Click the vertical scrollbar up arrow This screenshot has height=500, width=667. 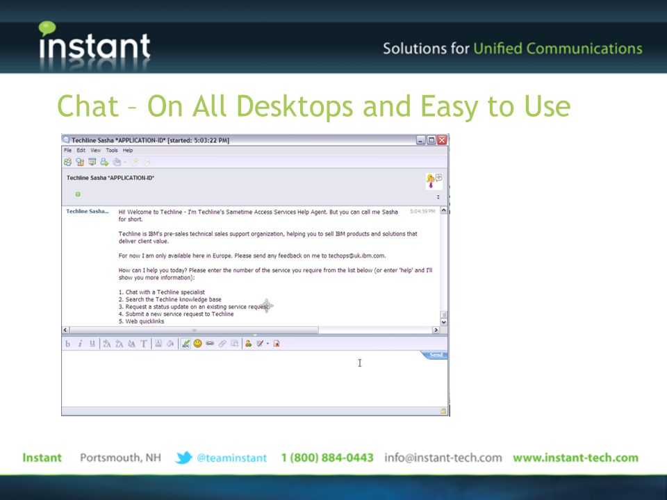pyautogui.click(x=444, y=210)
